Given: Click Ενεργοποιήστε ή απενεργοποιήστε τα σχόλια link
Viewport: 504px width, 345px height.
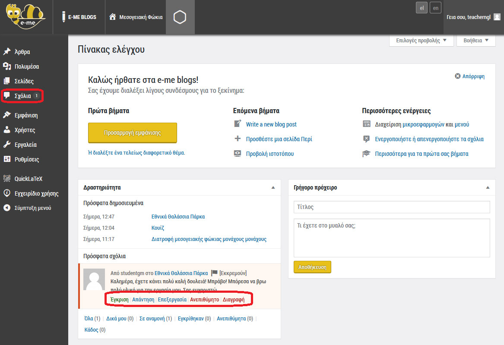Looking at the screenshot, I should 429,139.
